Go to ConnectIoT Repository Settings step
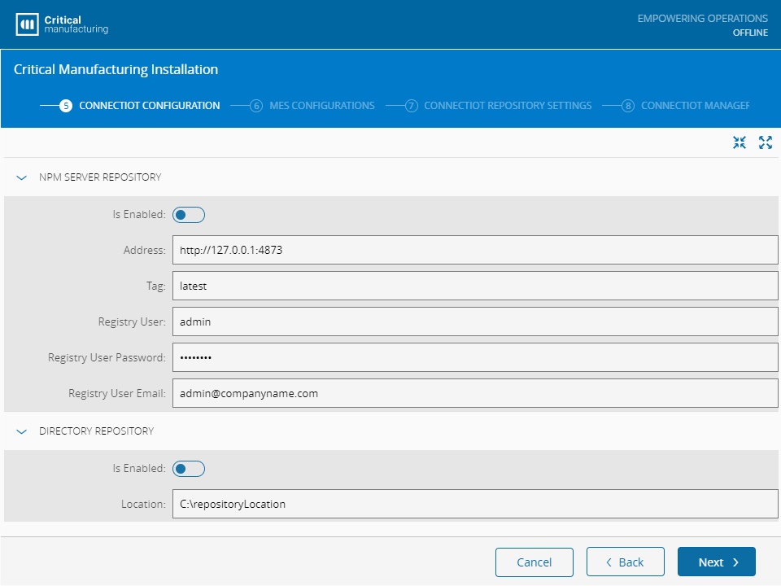781x586 pixels. (x=508, y=106)
